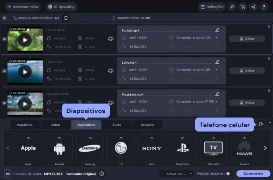Screen dimensions: 273x180
Task: Click the Forest.mp4 output filename
Action: tap(130, 30)
